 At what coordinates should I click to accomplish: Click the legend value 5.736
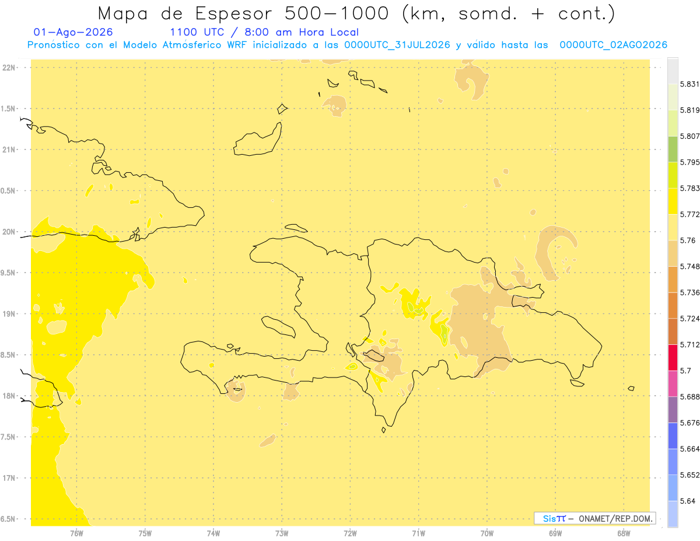[x=689, y=292]
